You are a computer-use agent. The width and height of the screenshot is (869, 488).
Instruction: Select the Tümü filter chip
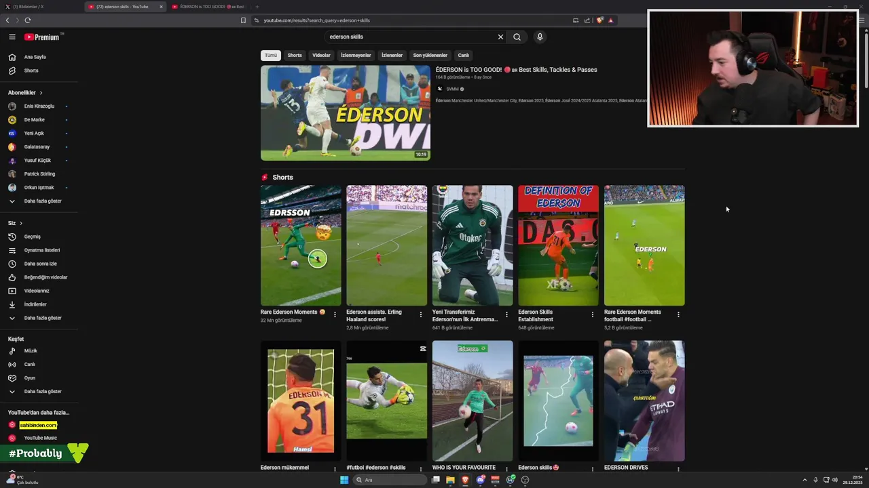pos(271,56)
